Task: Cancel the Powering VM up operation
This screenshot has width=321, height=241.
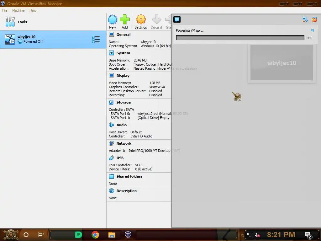Action: click(313, 30)
